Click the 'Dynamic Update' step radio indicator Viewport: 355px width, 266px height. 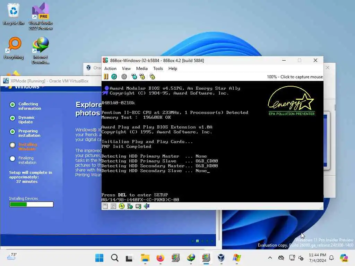pyautogui.click(x=12, y=118)
